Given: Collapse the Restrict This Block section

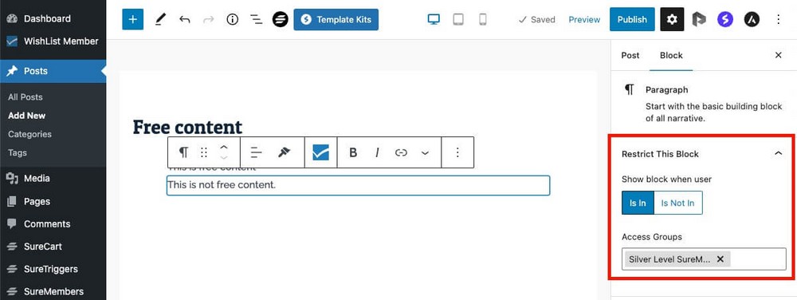Looking at the screenshot, I should 778,153.
